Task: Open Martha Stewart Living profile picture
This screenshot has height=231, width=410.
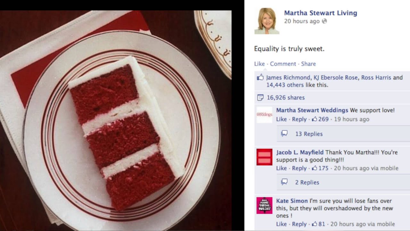Action: coord(267,21)
